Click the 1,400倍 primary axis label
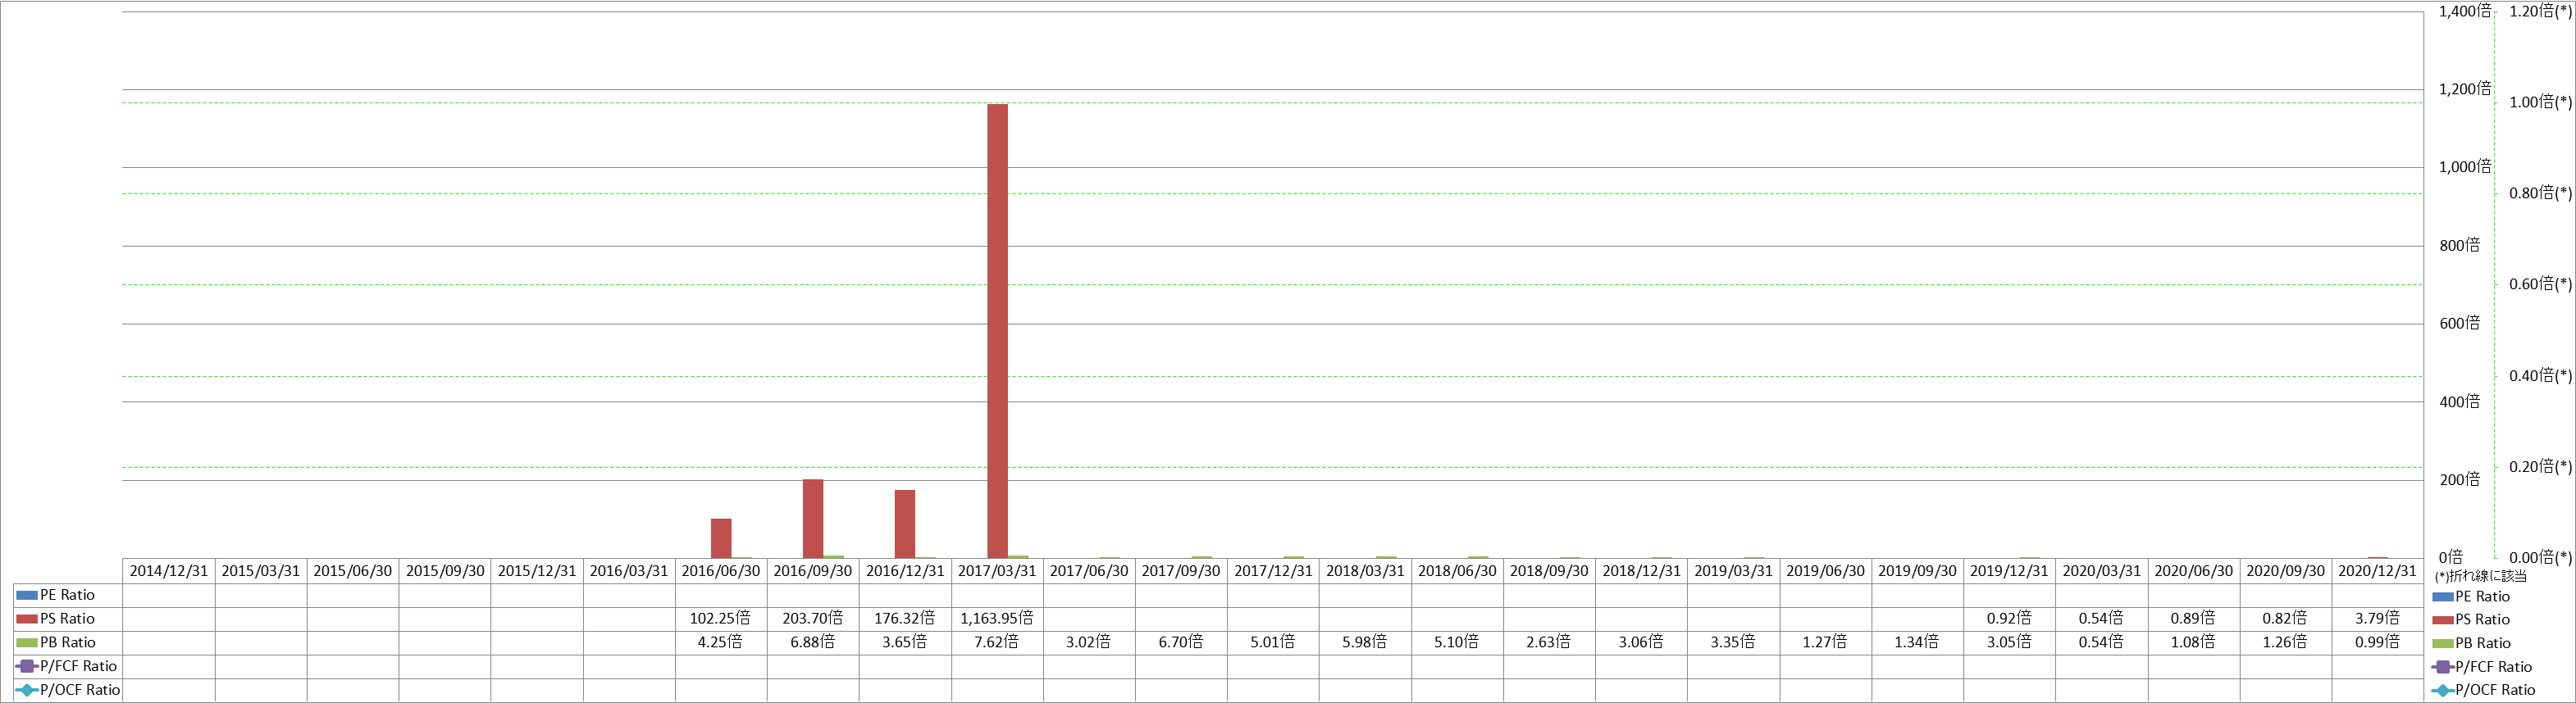Screen dimensions: 2576x703 [x=2464, y=11]
